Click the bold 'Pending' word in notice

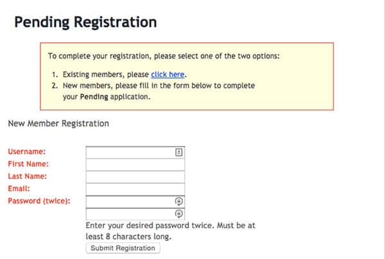92,97
